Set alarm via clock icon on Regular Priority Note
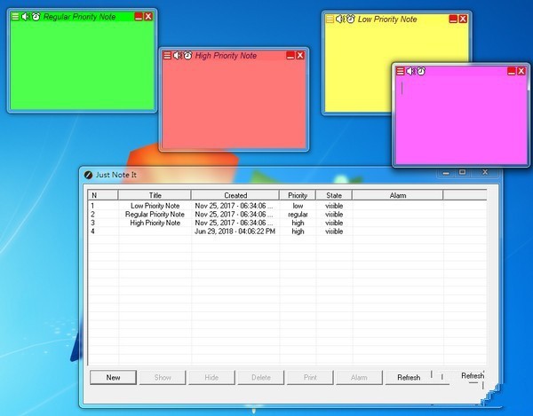The image size is (533, 416). coord(36,16)
